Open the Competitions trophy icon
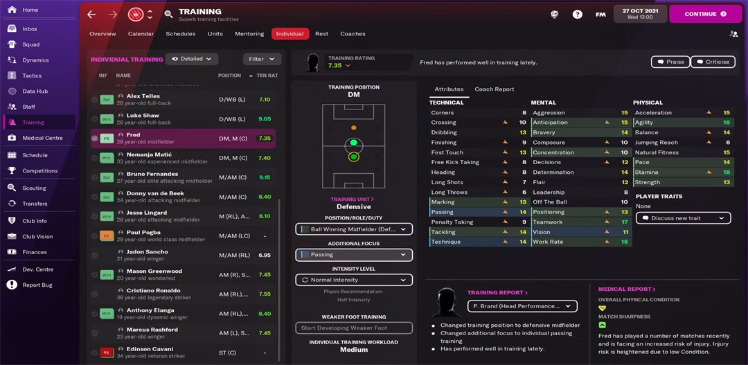Screen dimensions: 748x365 click(12, 171)
